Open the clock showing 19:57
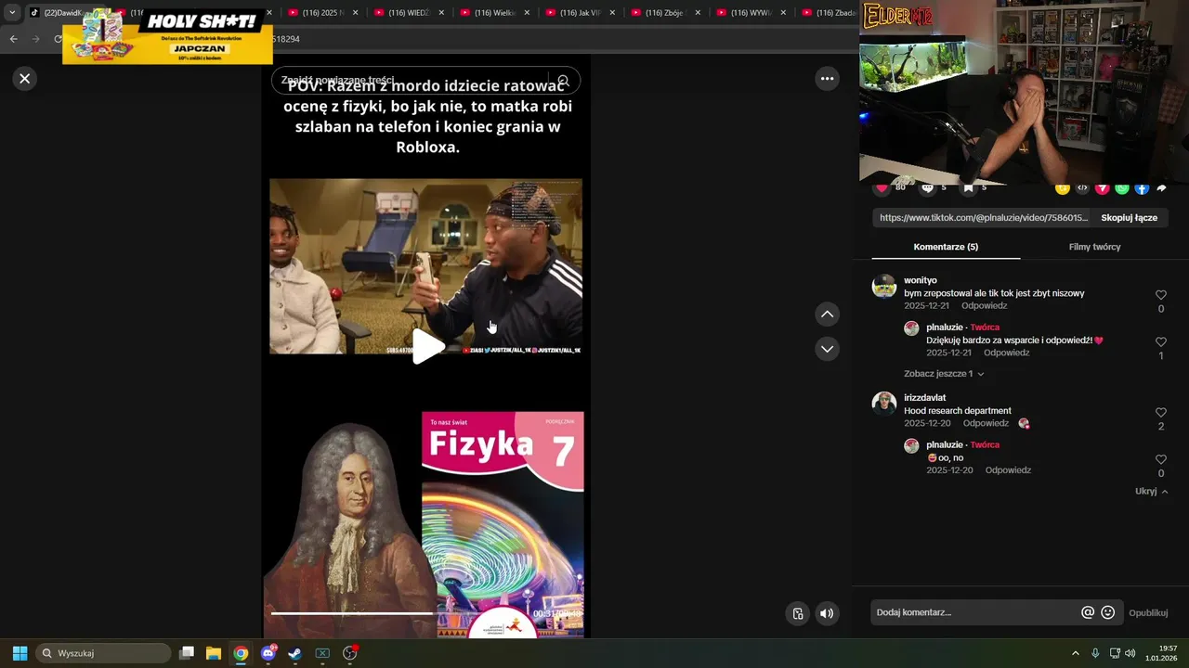Image resolution: width=1189 pixels, height=668 pixels. 1162,653
